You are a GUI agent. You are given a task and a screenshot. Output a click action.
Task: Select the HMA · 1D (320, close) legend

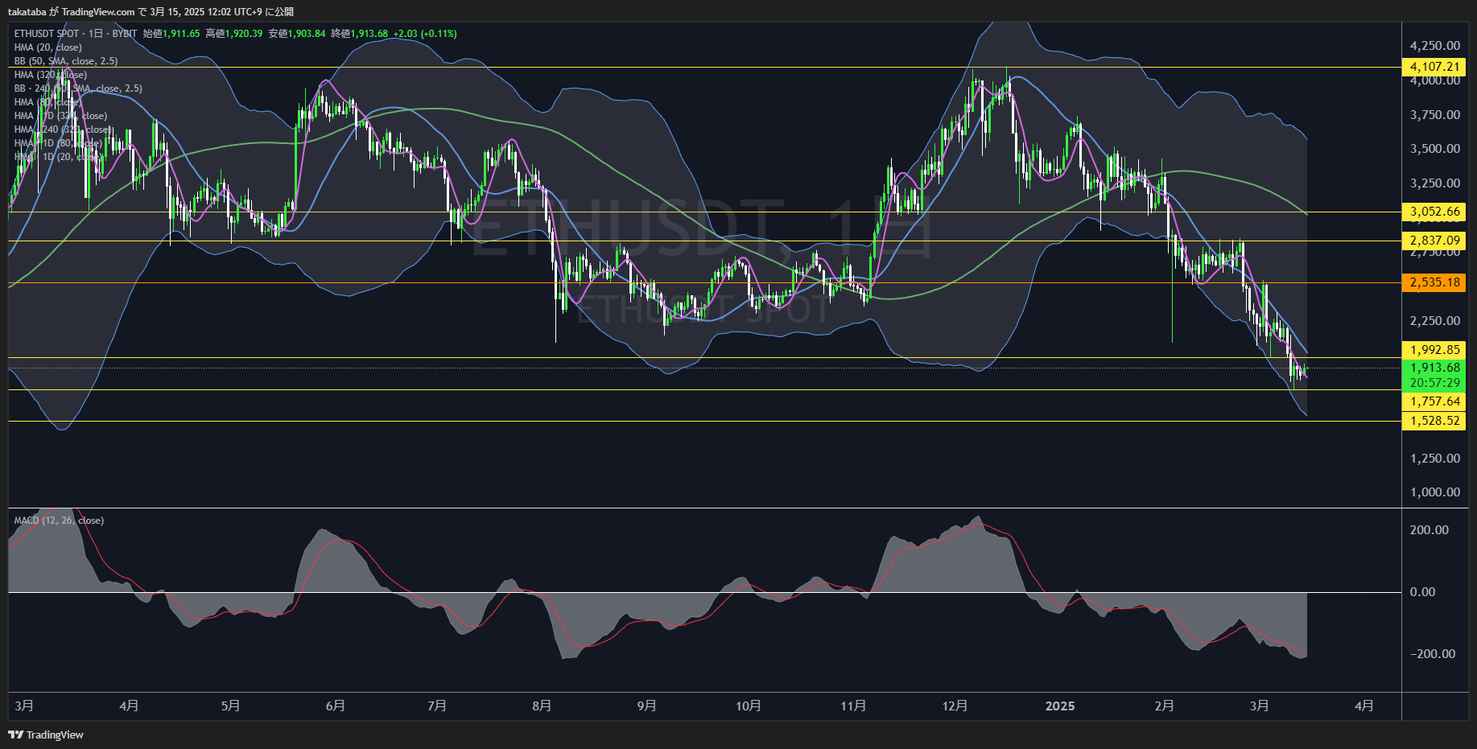[60, 116]
